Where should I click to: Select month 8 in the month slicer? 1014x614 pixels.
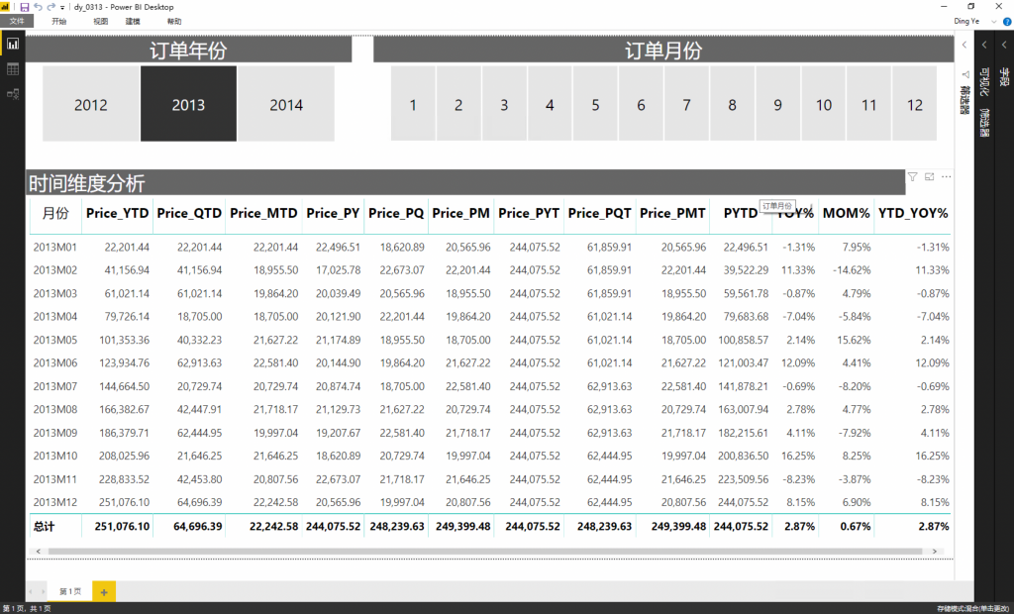[x=732, y=104]
